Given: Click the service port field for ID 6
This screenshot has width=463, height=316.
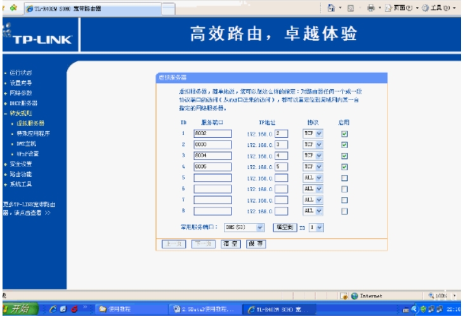Looking at the screenshot, I should (212, 189).
